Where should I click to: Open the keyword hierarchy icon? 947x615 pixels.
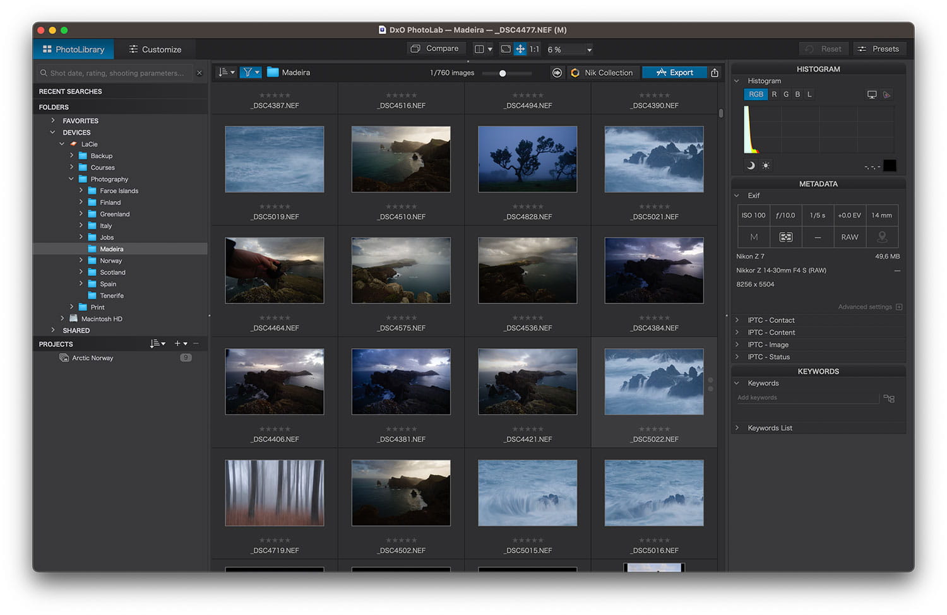click(x=889, y=399)
